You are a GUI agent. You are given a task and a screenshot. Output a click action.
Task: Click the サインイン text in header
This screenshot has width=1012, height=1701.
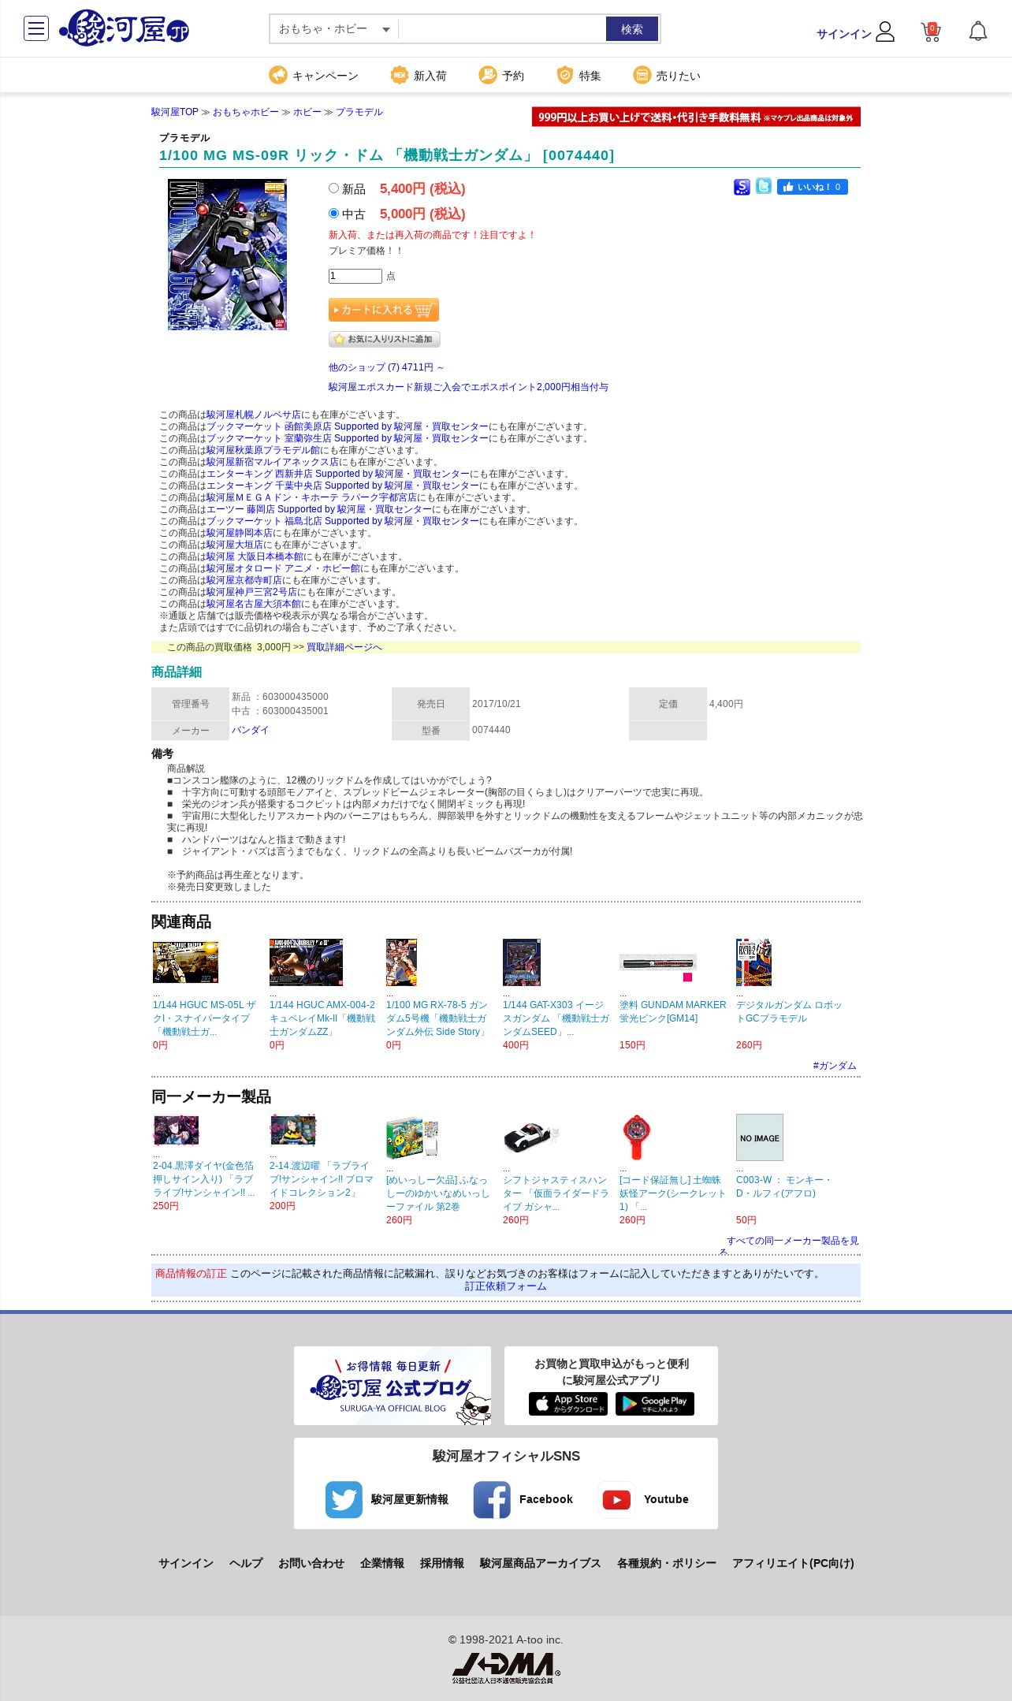(x=844, y=34)
